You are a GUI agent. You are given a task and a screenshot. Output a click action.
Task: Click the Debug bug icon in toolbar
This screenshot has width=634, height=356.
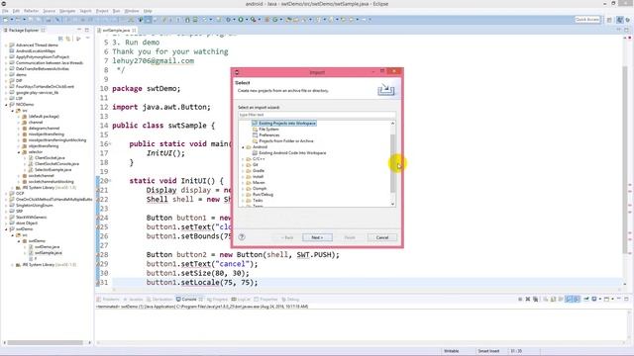(229, 20)
